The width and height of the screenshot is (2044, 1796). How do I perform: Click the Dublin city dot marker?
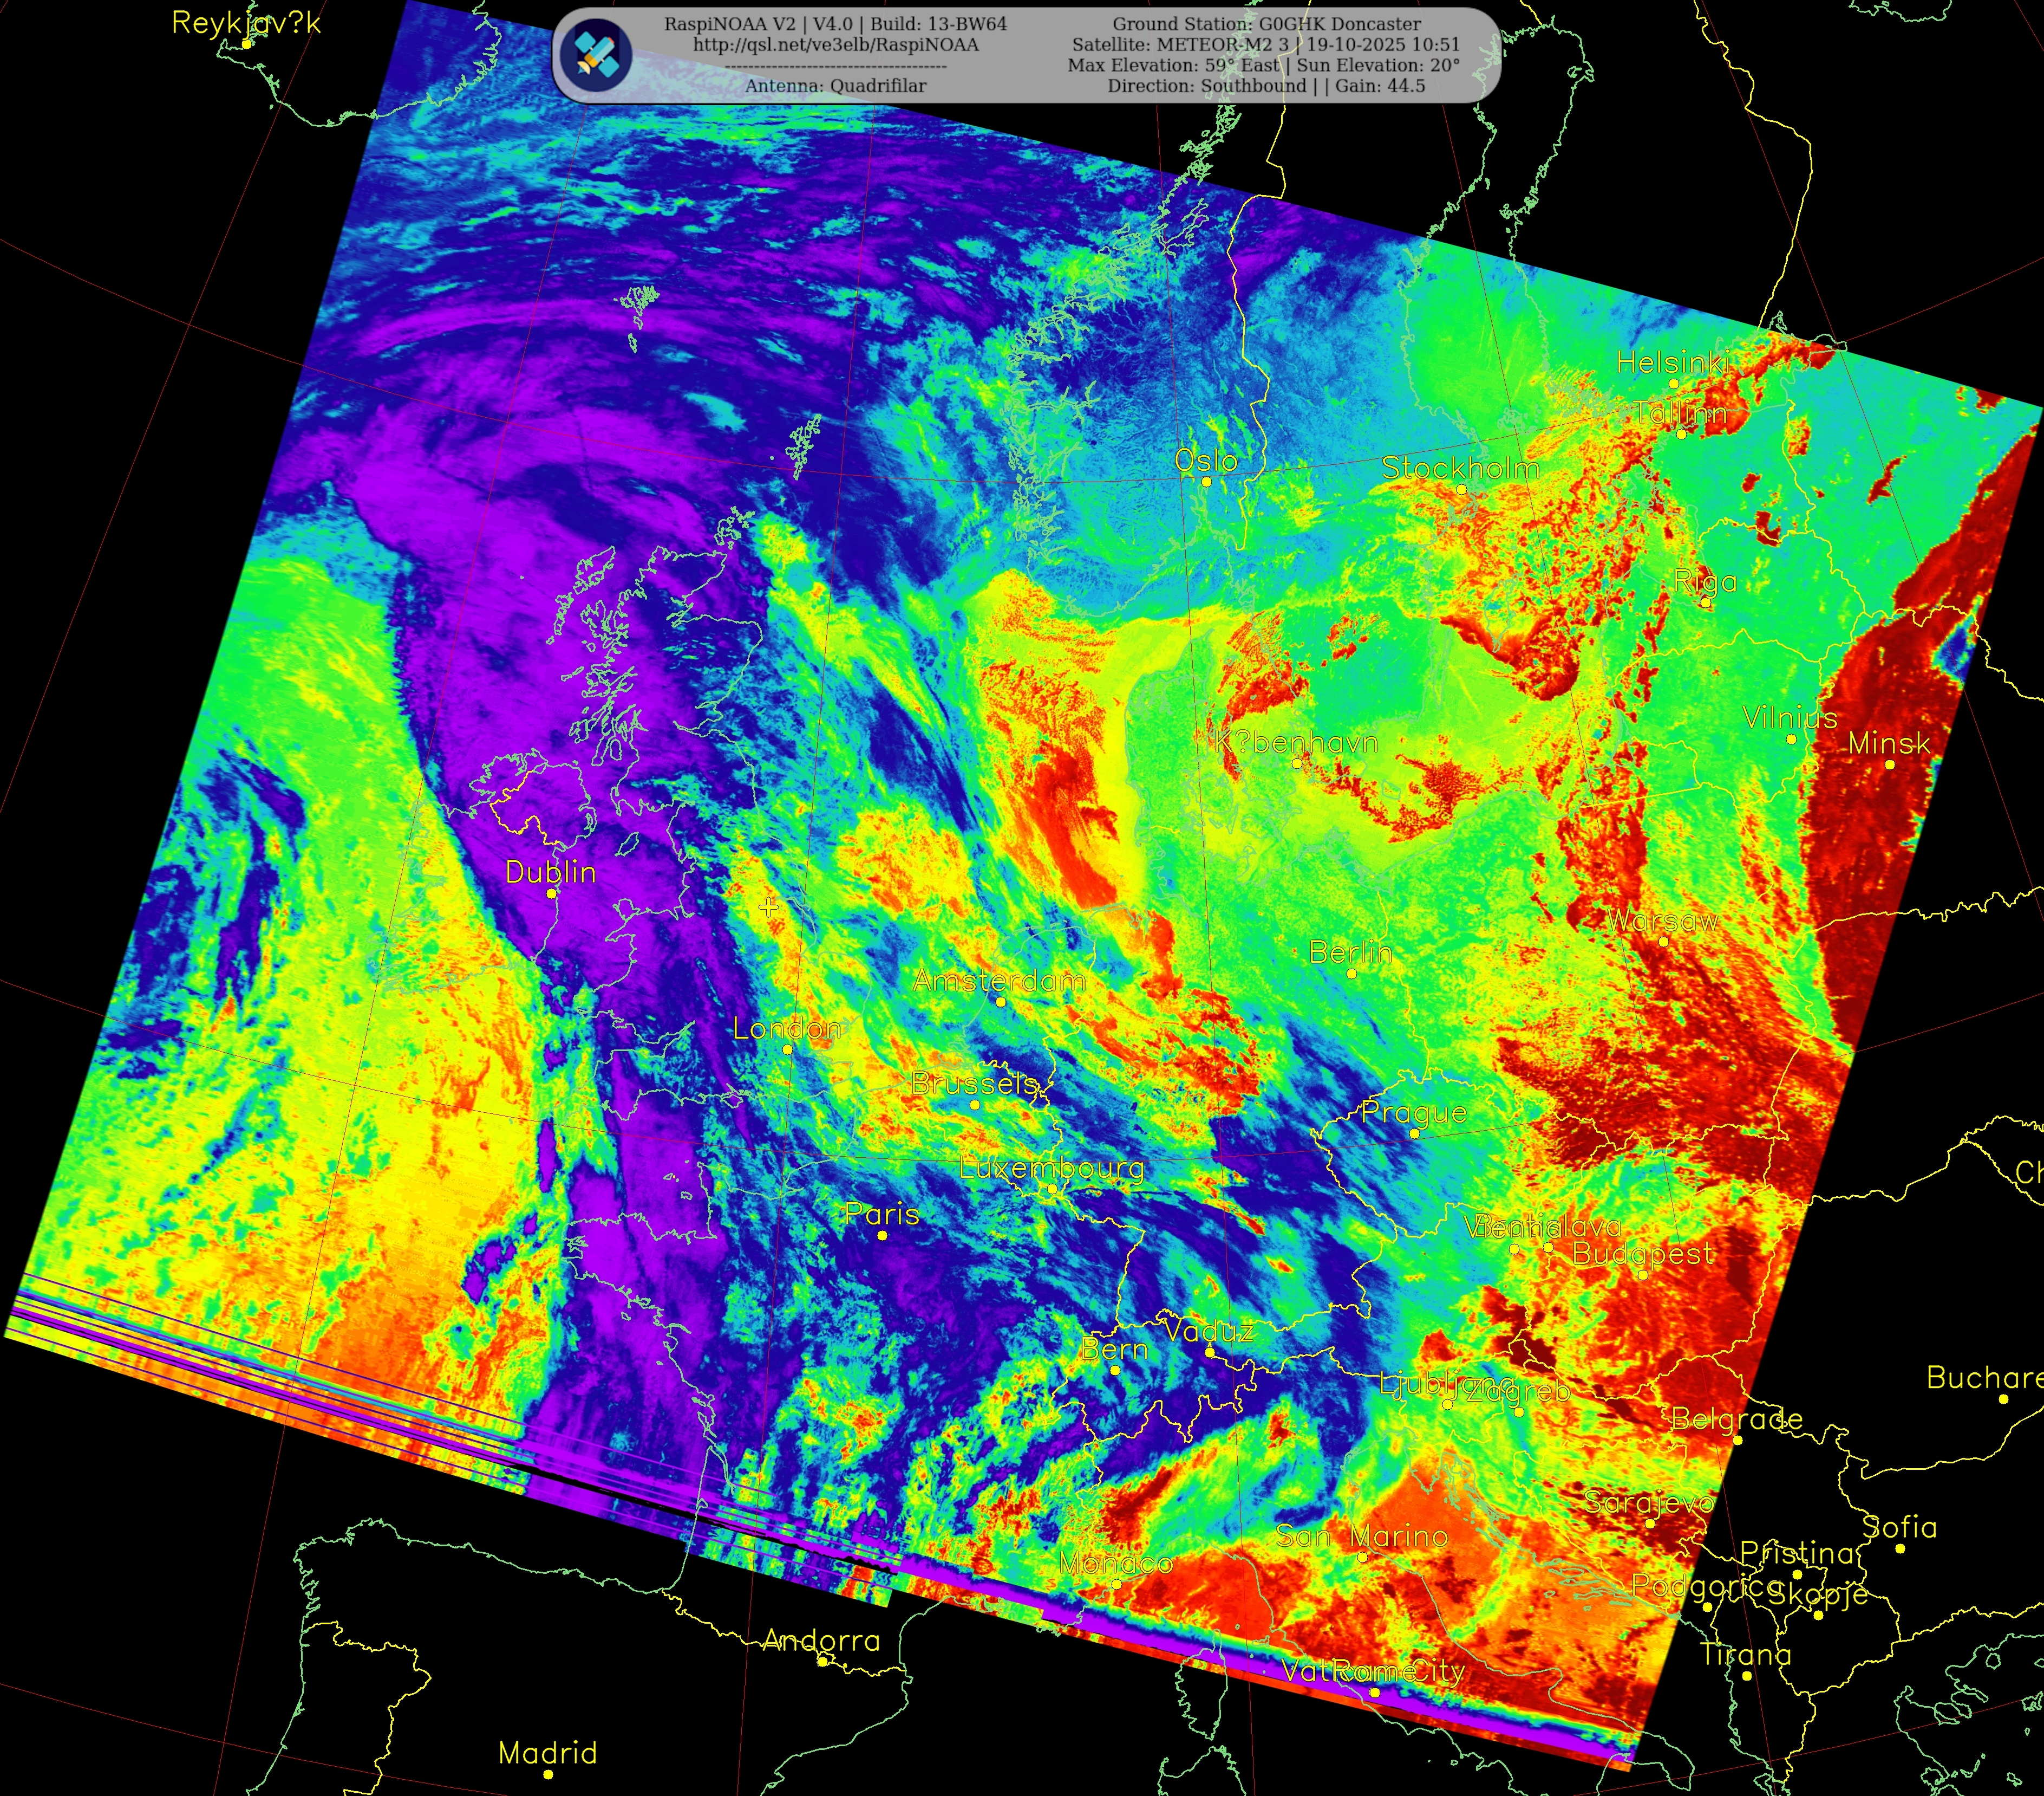pyautogui.click(x=551, y=893)
